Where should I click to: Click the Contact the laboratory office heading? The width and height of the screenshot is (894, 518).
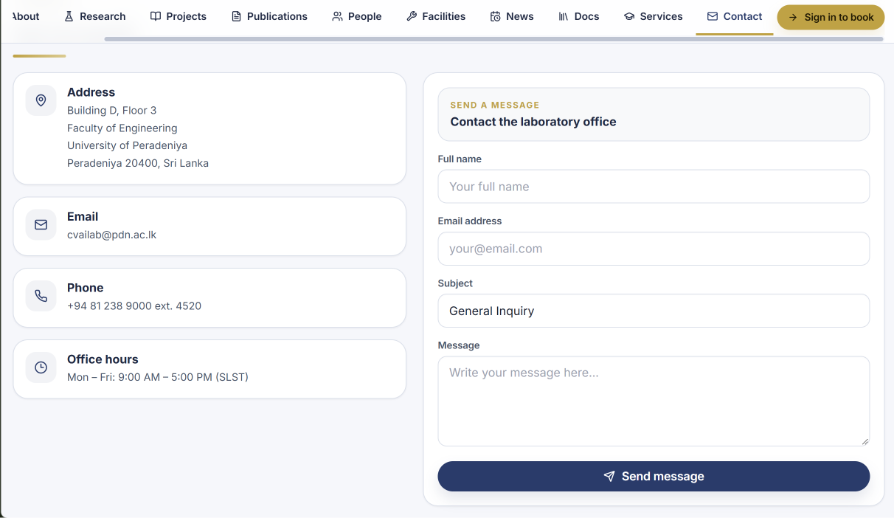tap(533, 122)
